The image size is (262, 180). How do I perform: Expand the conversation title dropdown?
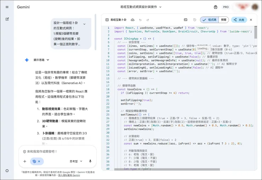(x=160, y=7)
